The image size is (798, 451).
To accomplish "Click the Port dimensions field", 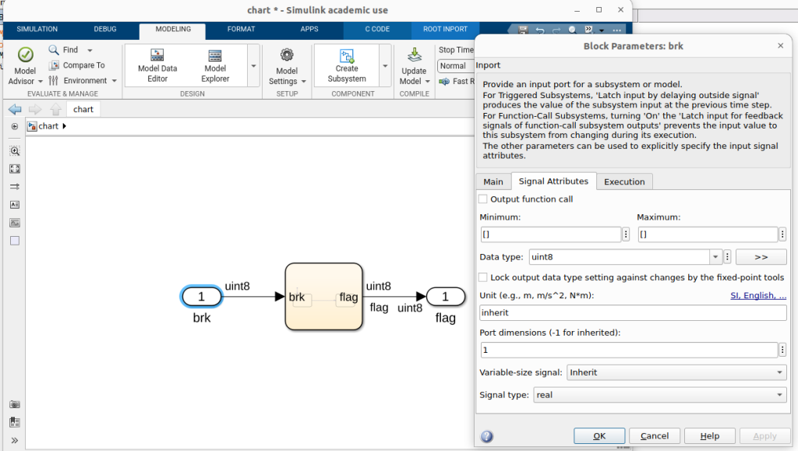I will tap(629, 350).
